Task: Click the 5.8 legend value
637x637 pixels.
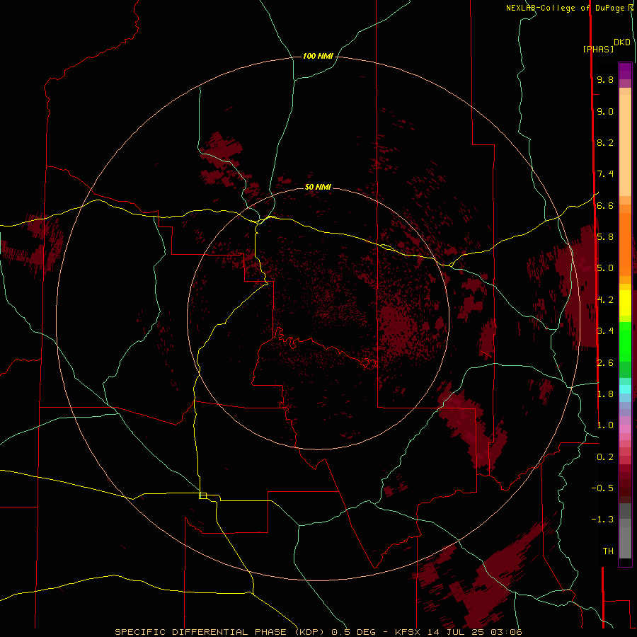Action: pyautogui.click(x=605, y=237)
